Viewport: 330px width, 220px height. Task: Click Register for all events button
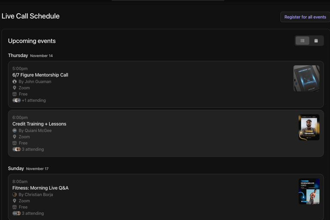pos(305,17)
